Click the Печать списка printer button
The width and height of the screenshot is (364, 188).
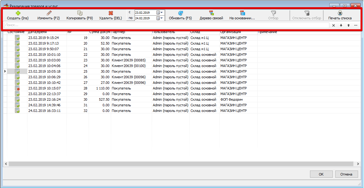click(340, 15)
